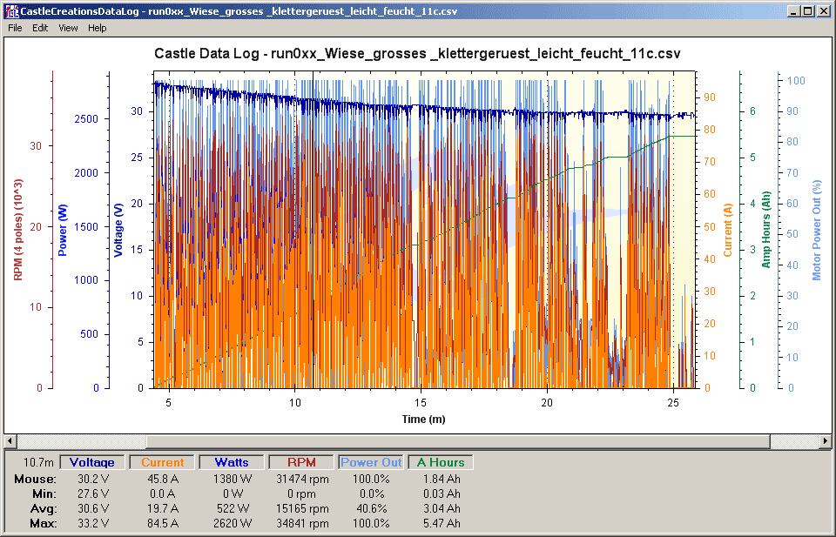Click the Time (m) axis label
Image resolution: width=836 pixels, height=537 pixels.
(x=423, y=420)
